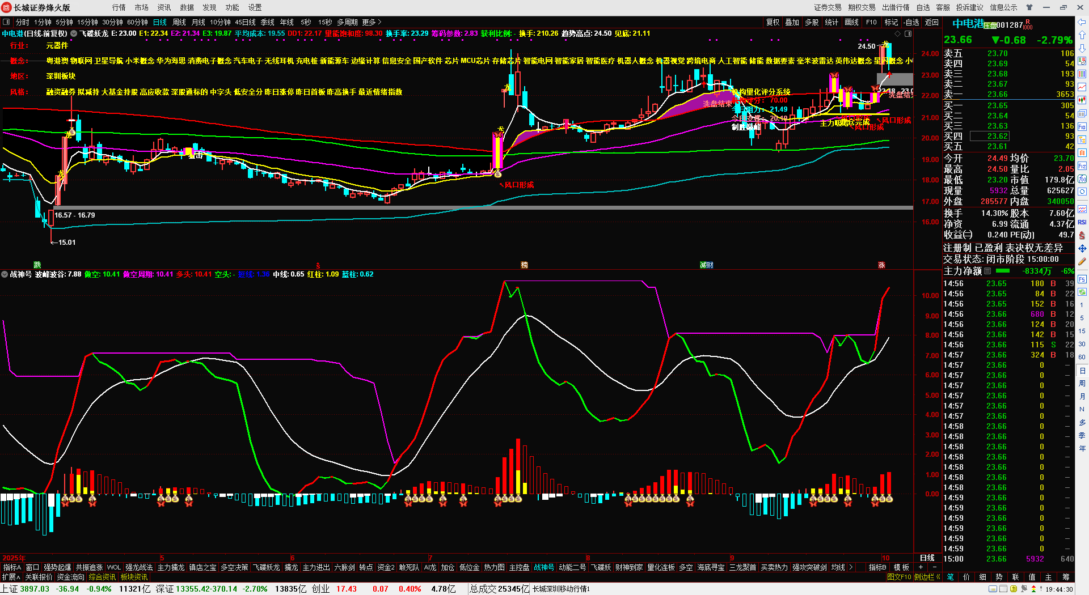The image size is (1089, 595).
Task: Click the blue message window icon in status bar
Action: point(993,589)
